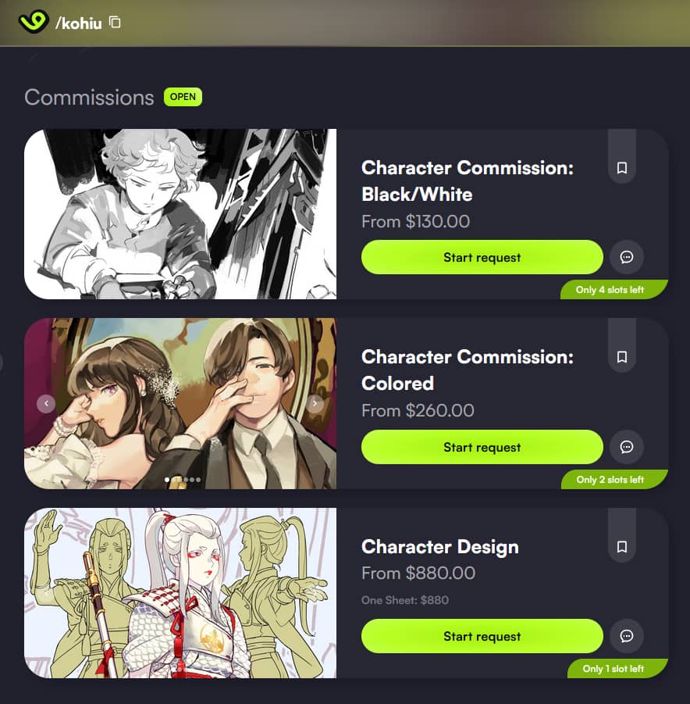690x704 pixels.
Task: Open the Character Commission: Colored title
Action: [467, 370]
